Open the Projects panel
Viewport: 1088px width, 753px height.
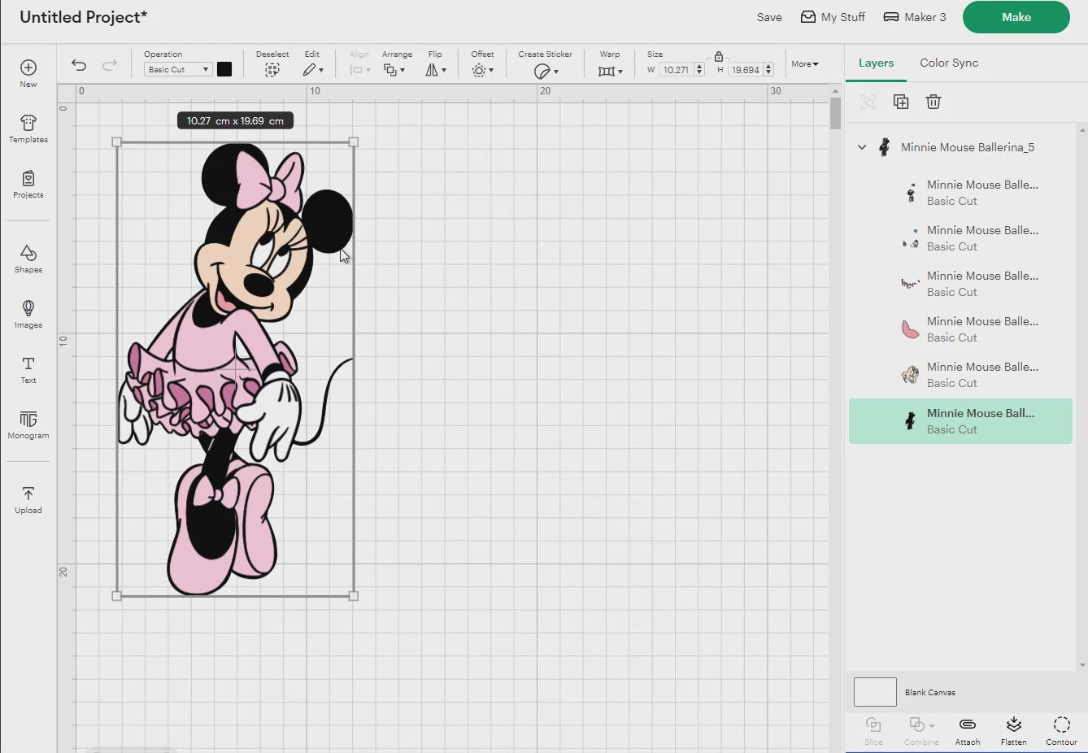tap(28, 185)
